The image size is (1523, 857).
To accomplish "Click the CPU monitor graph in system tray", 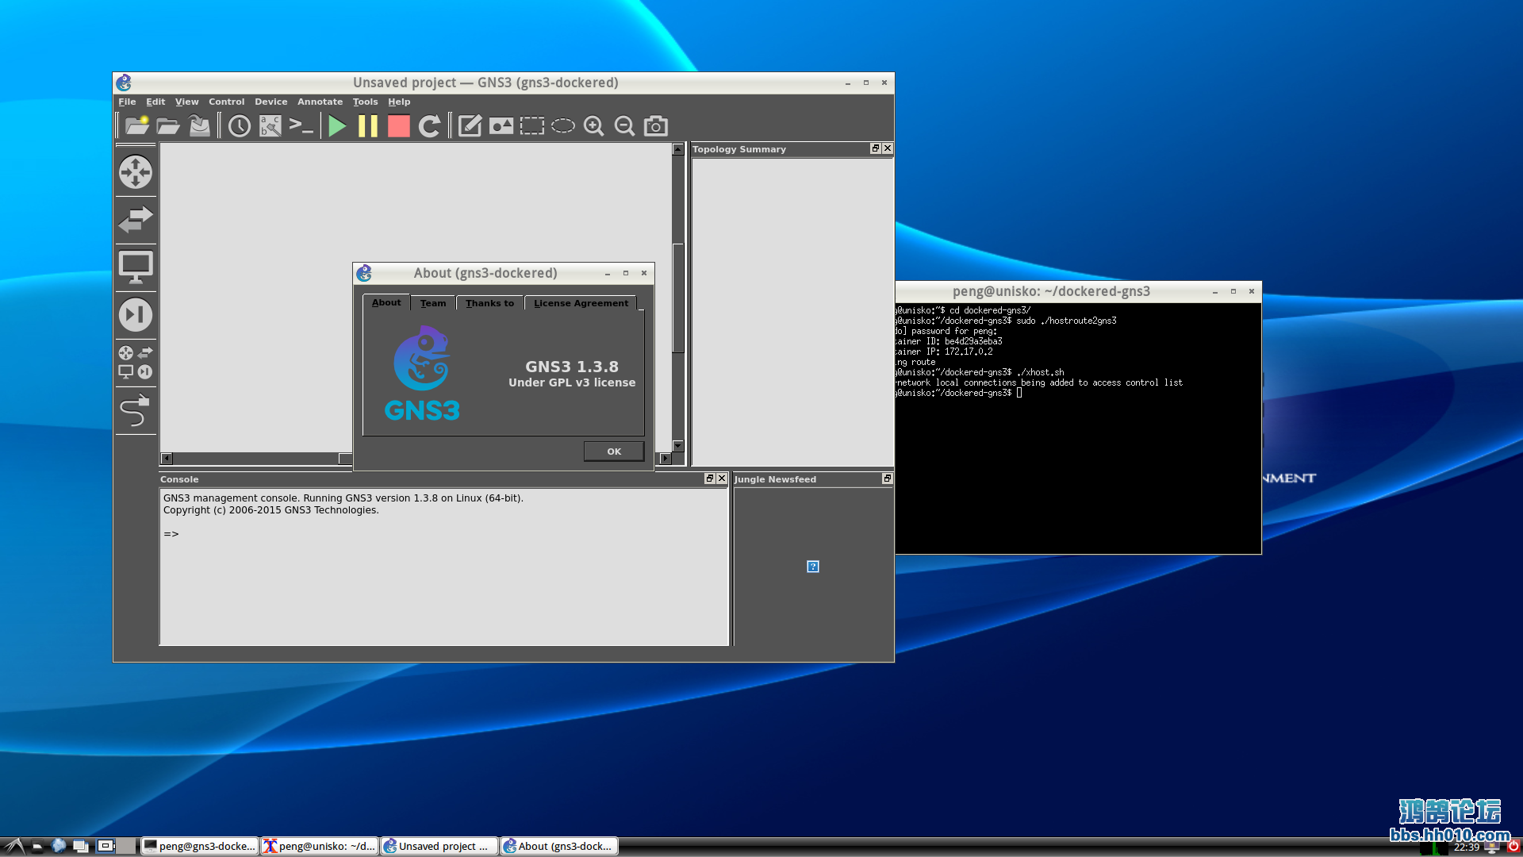I will (1434, 848).
